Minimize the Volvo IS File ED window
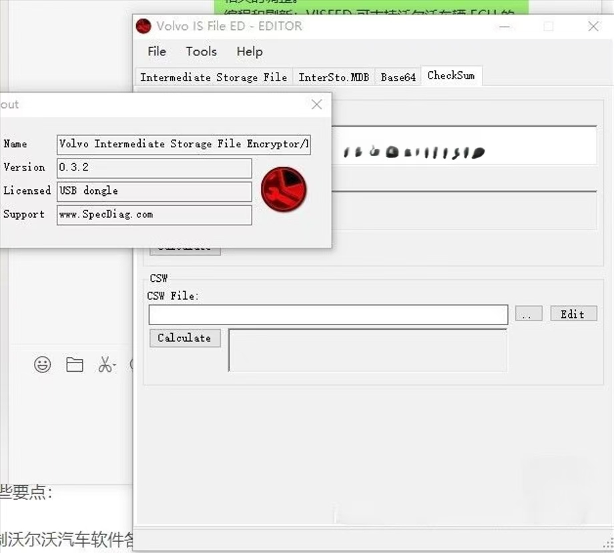Screen dimensions: 614x553 [x=505, y=27]
